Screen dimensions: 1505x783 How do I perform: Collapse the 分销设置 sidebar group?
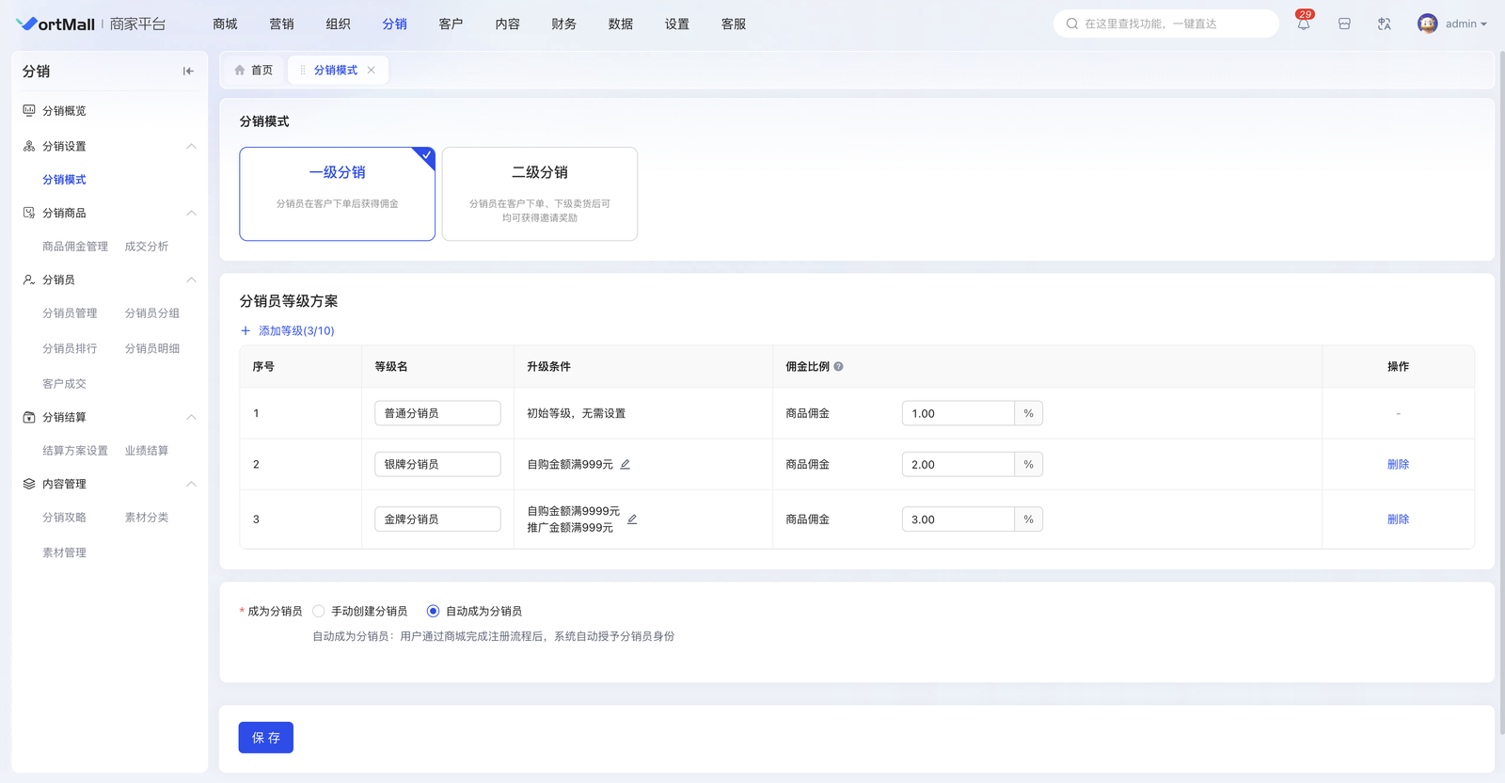point(191,147)
